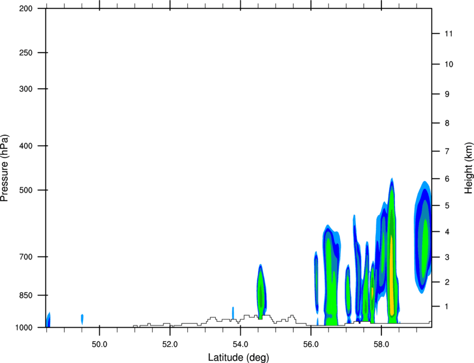Click the 5 km height label

click(447, 206)
